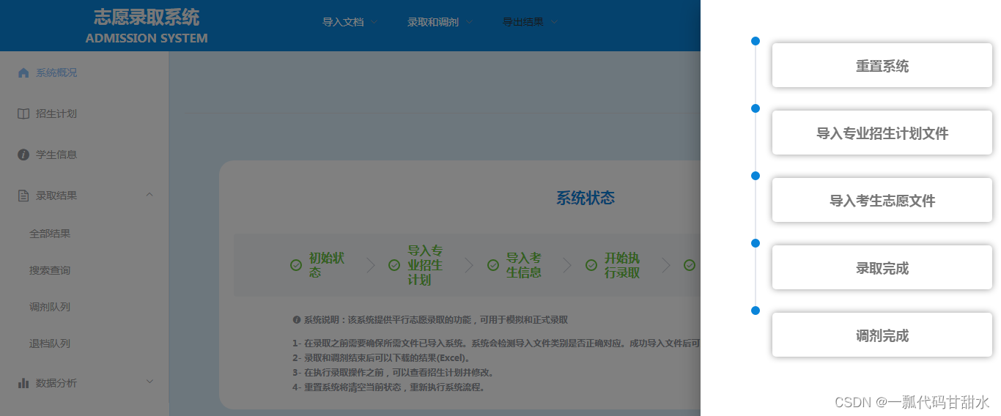
Task: Click the 开始执行录取 step label
Action: point(621,265)
